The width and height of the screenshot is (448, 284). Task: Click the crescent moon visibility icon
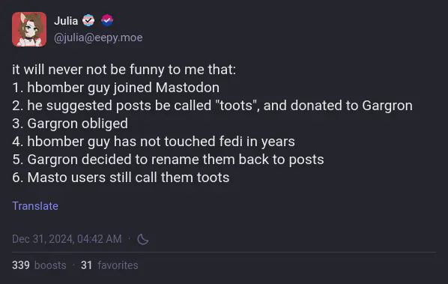142,239
